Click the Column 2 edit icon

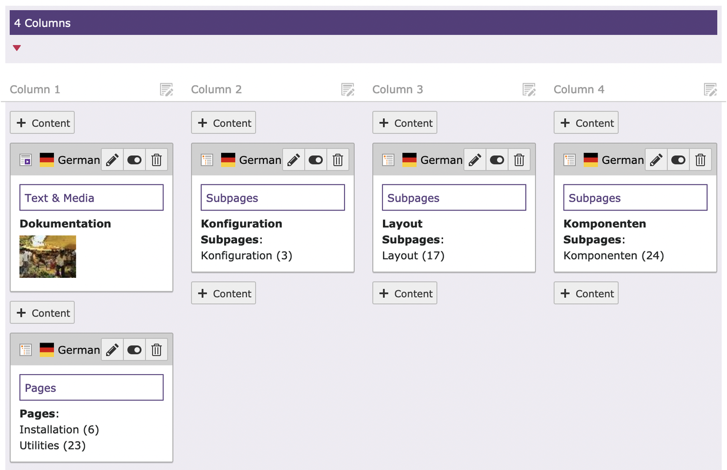tap(348, 89)
